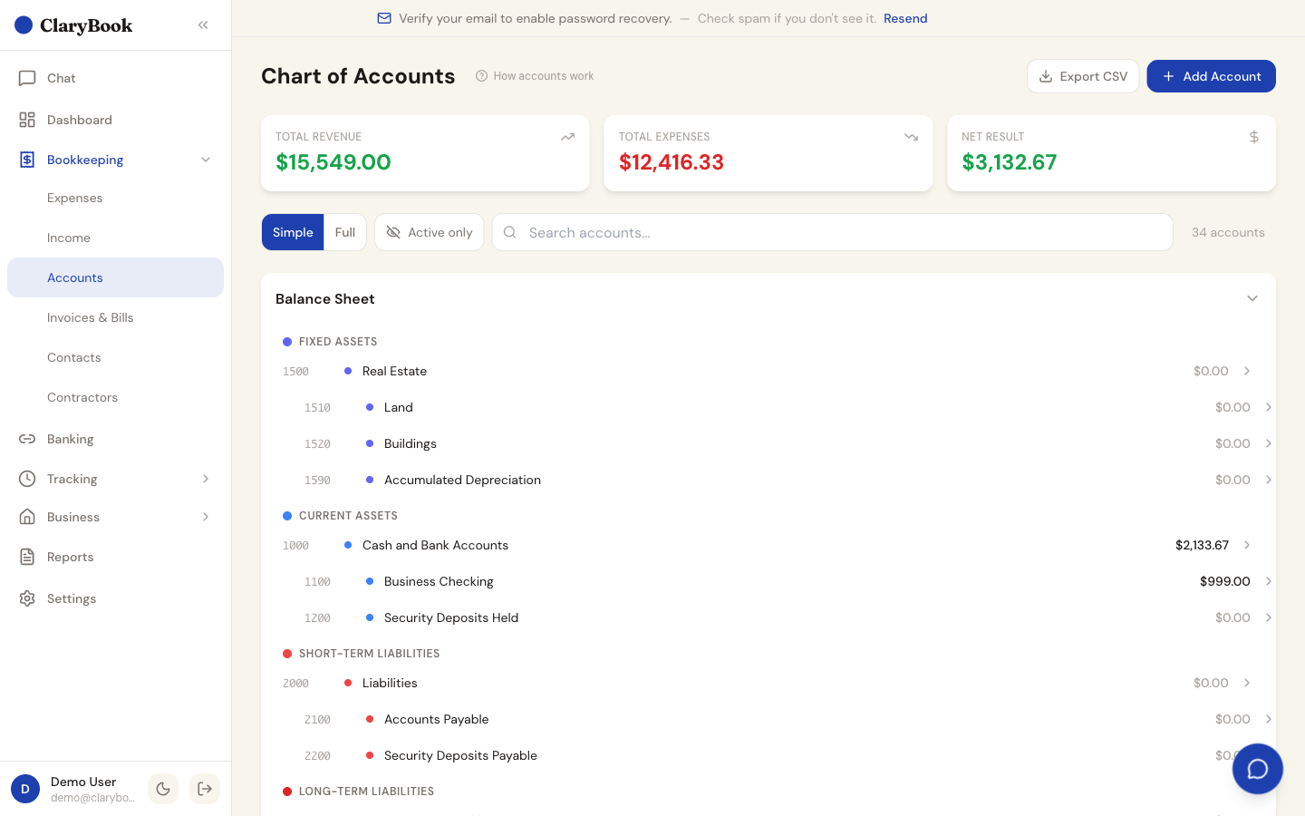Screen dimensions: 1305x816
Task: Collapse the Balance Sheet section
Action: tap(1252, 298)
